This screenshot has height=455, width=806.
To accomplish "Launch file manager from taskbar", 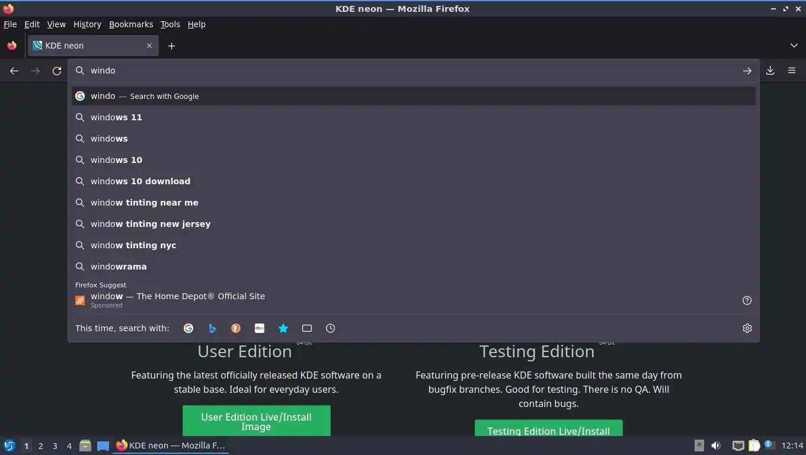I will 85,446.
